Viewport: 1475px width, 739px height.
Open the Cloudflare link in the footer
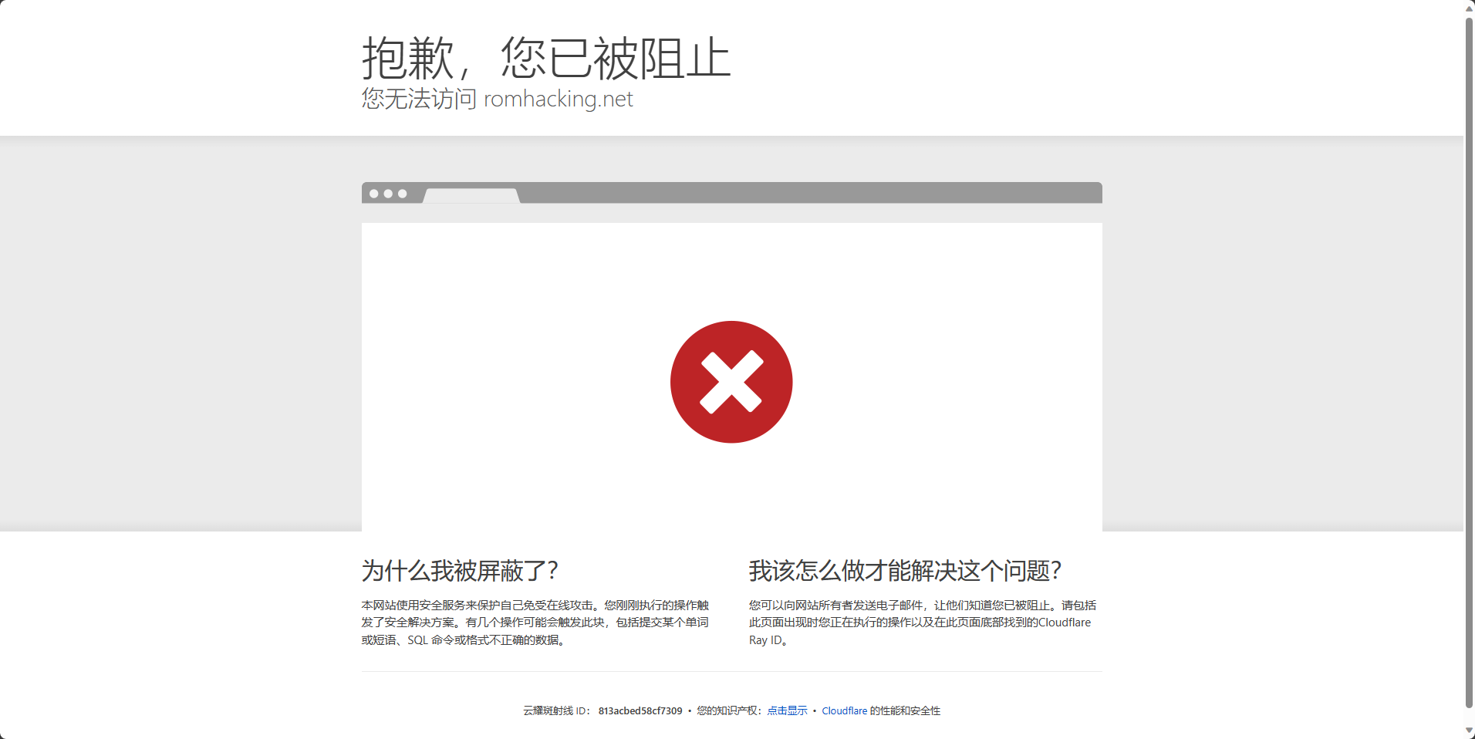pyautogui.click(x=844, y=710)
